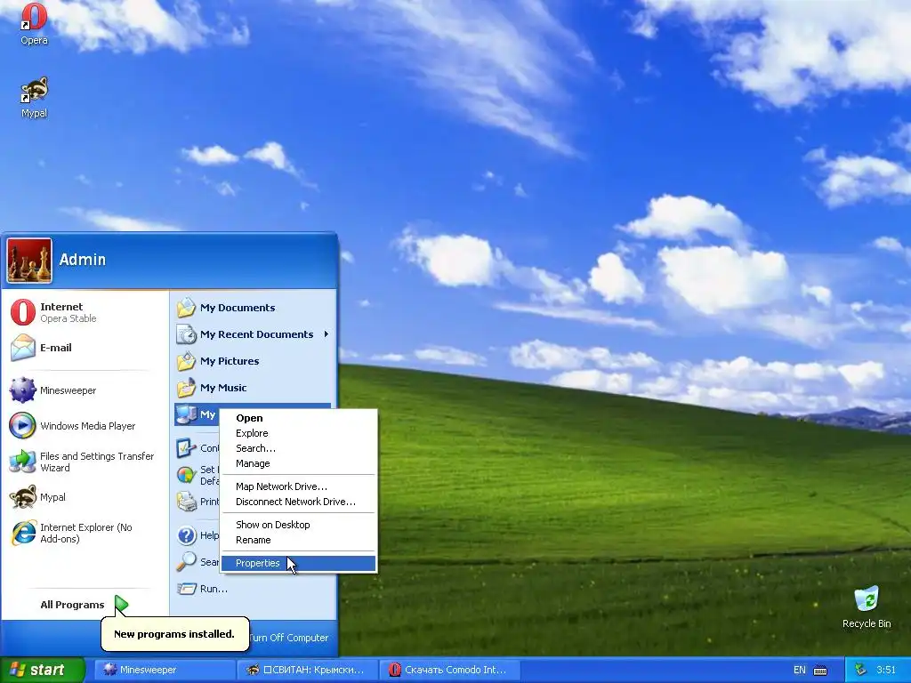Expand All Programs green arrow

121,605
